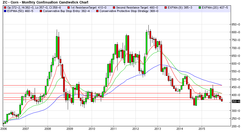Click the 2011 year label on time axis

(113, 129)
